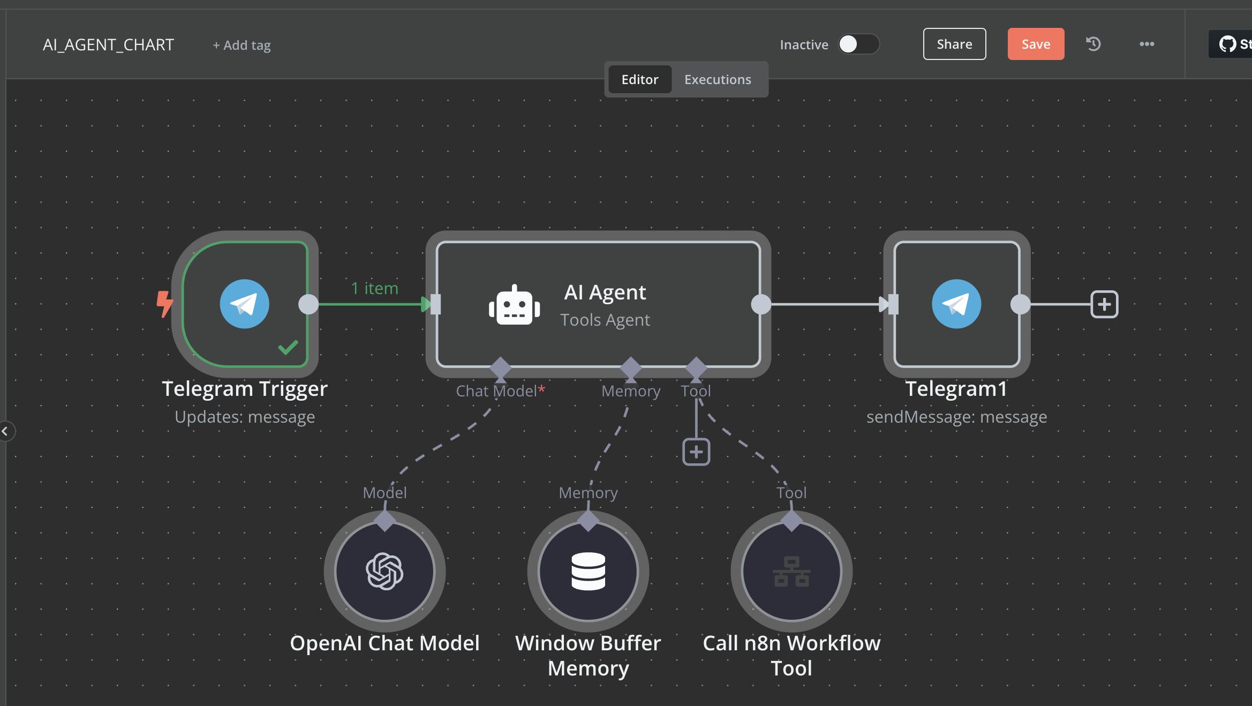
Task: Open the OpenAI Chat Model node
Action: coord(384,571)
